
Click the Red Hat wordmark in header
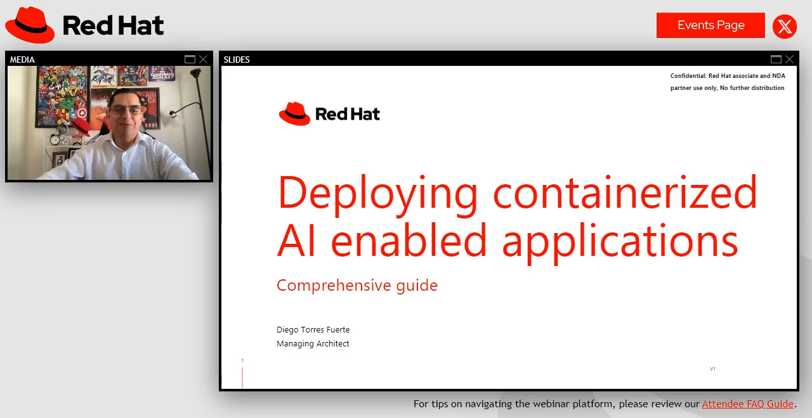pyautogui.click(x=113, y=26)
